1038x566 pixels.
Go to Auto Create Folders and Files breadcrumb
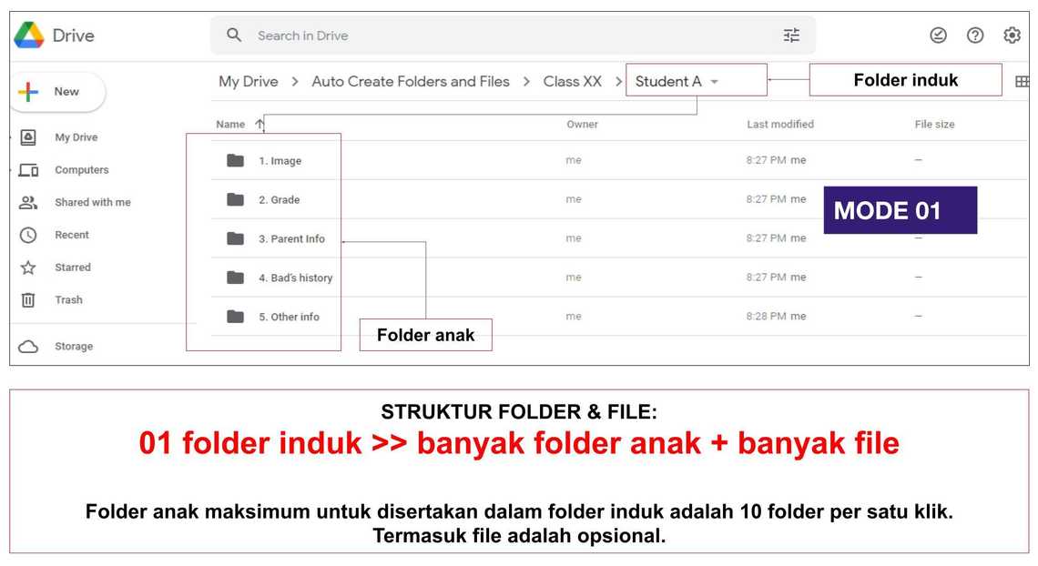tap(410, 82)
